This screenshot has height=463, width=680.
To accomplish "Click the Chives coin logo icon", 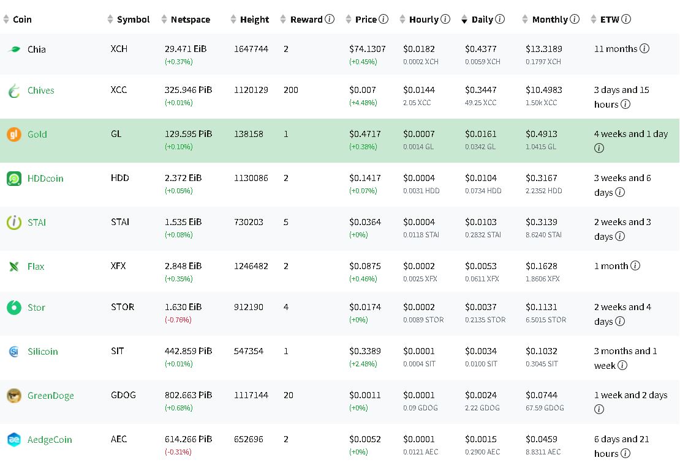I will [14, 91].
